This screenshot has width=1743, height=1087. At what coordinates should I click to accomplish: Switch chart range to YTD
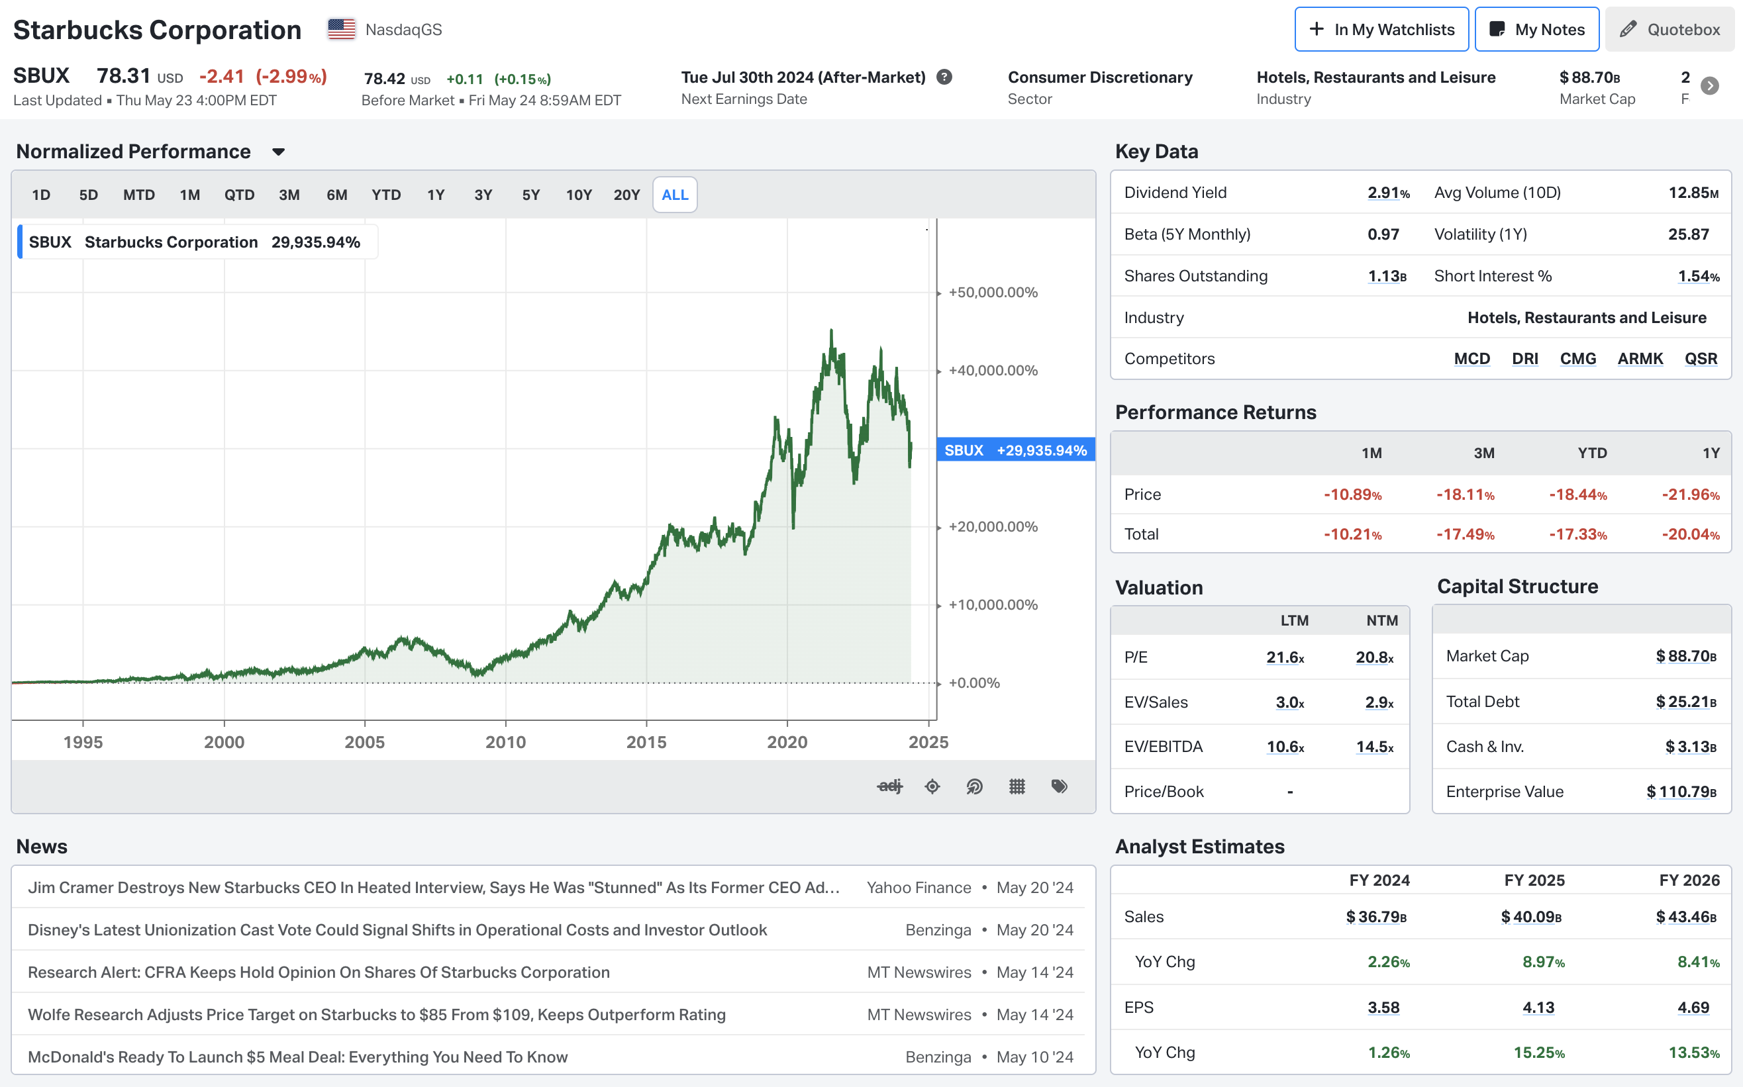(386, 195)
